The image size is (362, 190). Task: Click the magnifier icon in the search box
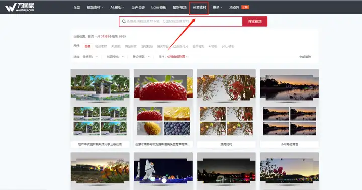124,21
